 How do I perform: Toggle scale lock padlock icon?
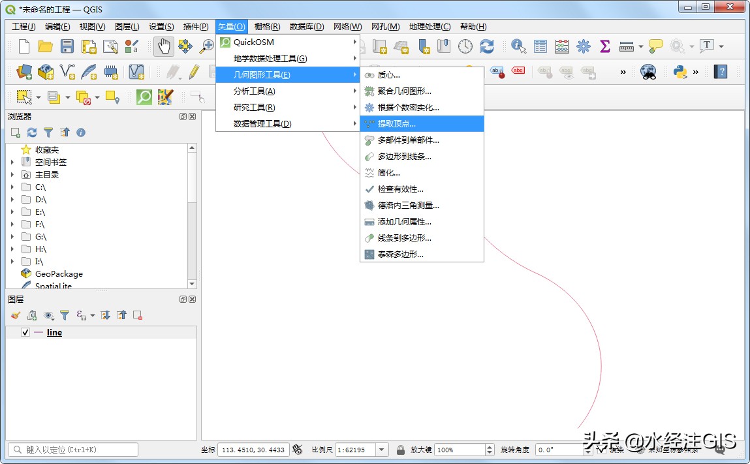click(401, 450)
